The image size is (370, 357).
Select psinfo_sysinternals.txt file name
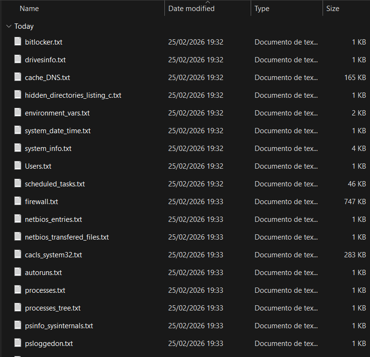point(59,326)
